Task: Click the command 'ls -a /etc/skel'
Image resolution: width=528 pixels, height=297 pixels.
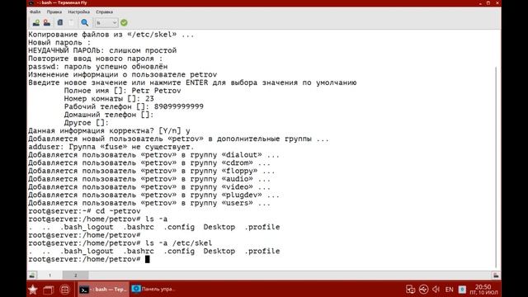Action: point(179,243)
